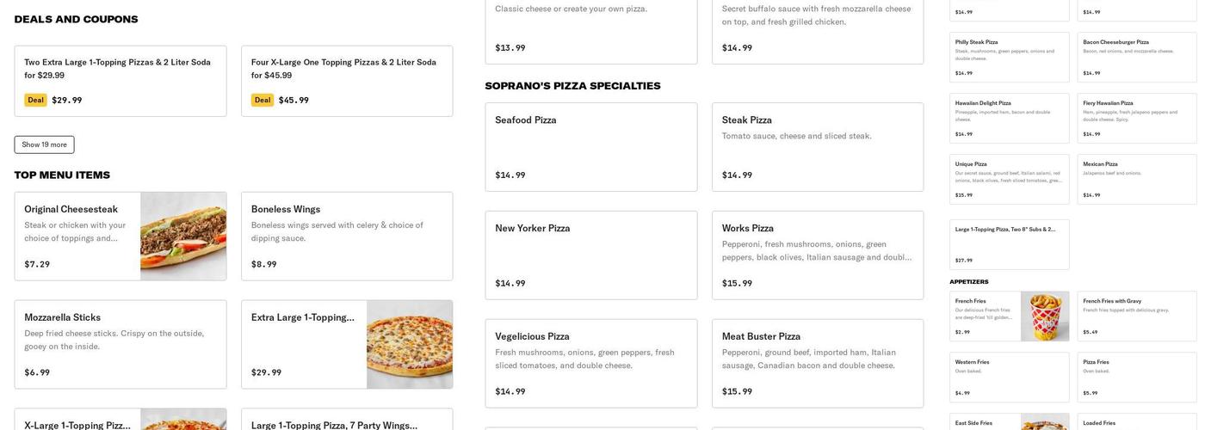Click the Extra Large 1-Topping pizza photo
1205x430 pixels.
pyautogui.click(x=409, y=344)
